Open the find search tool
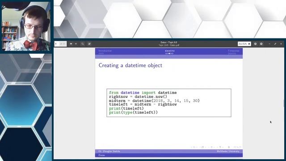 tap(83, 44)
